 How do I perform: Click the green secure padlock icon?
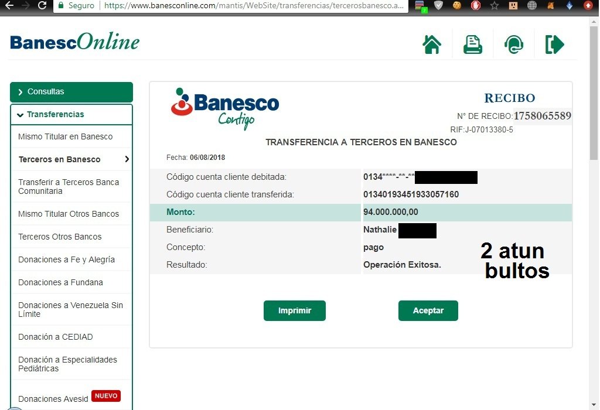[60, 5]
